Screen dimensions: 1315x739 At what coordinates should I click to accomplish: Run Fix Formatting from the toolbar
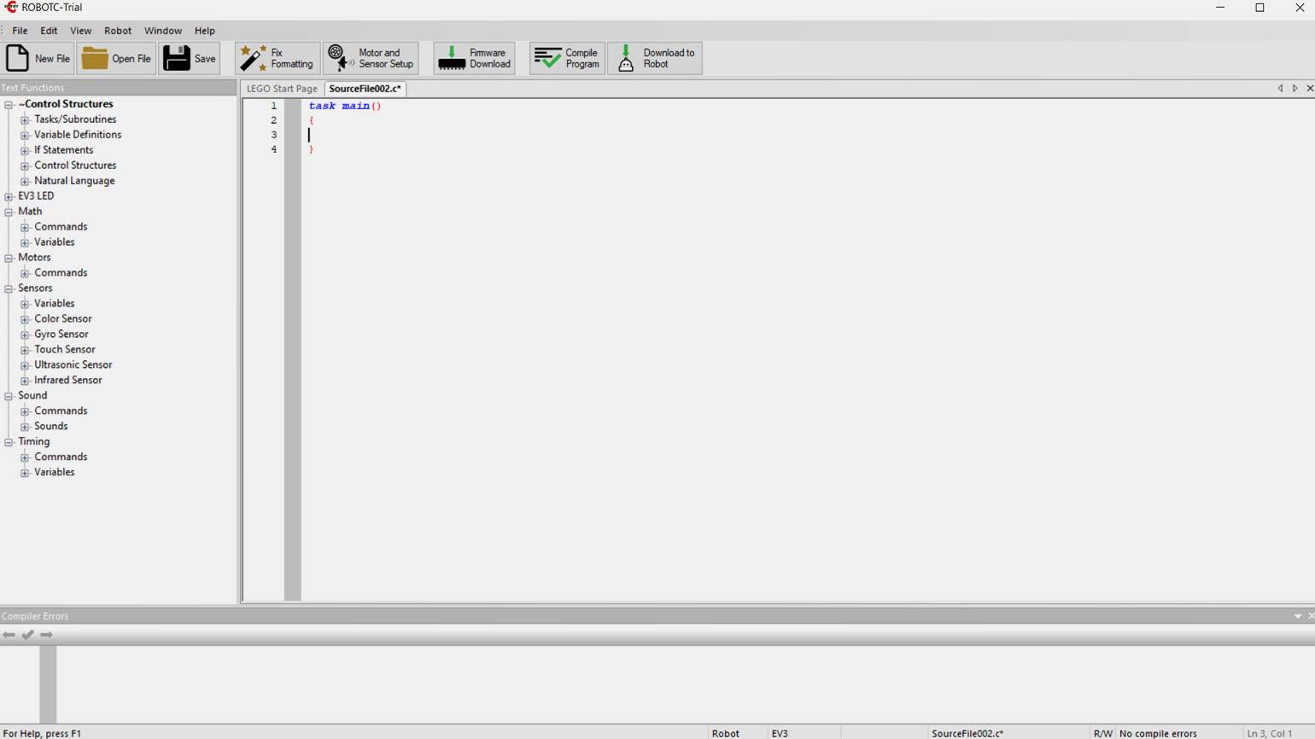point(253,58)
